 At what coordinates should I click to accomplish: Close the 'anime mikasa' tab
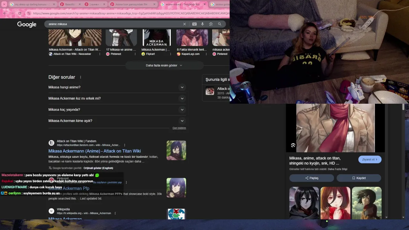[205, 4]
